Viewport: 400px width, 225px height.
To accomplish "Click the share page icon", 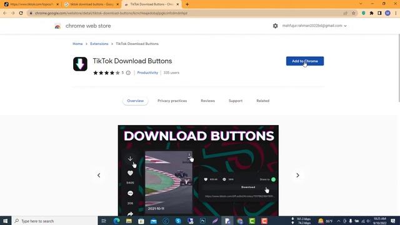I will [x=345, y=13].
